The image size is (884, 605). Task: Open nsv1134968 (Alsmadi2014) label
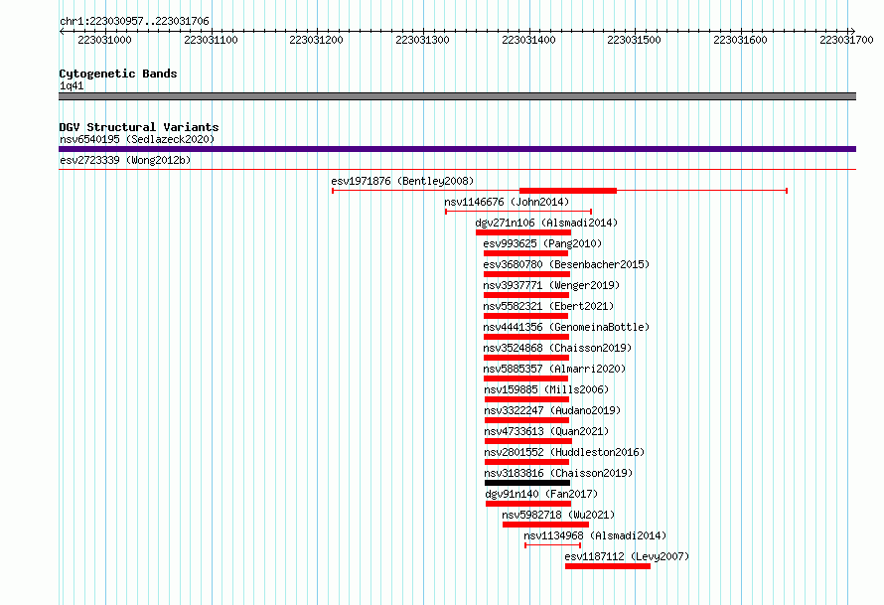pos(595,535)
